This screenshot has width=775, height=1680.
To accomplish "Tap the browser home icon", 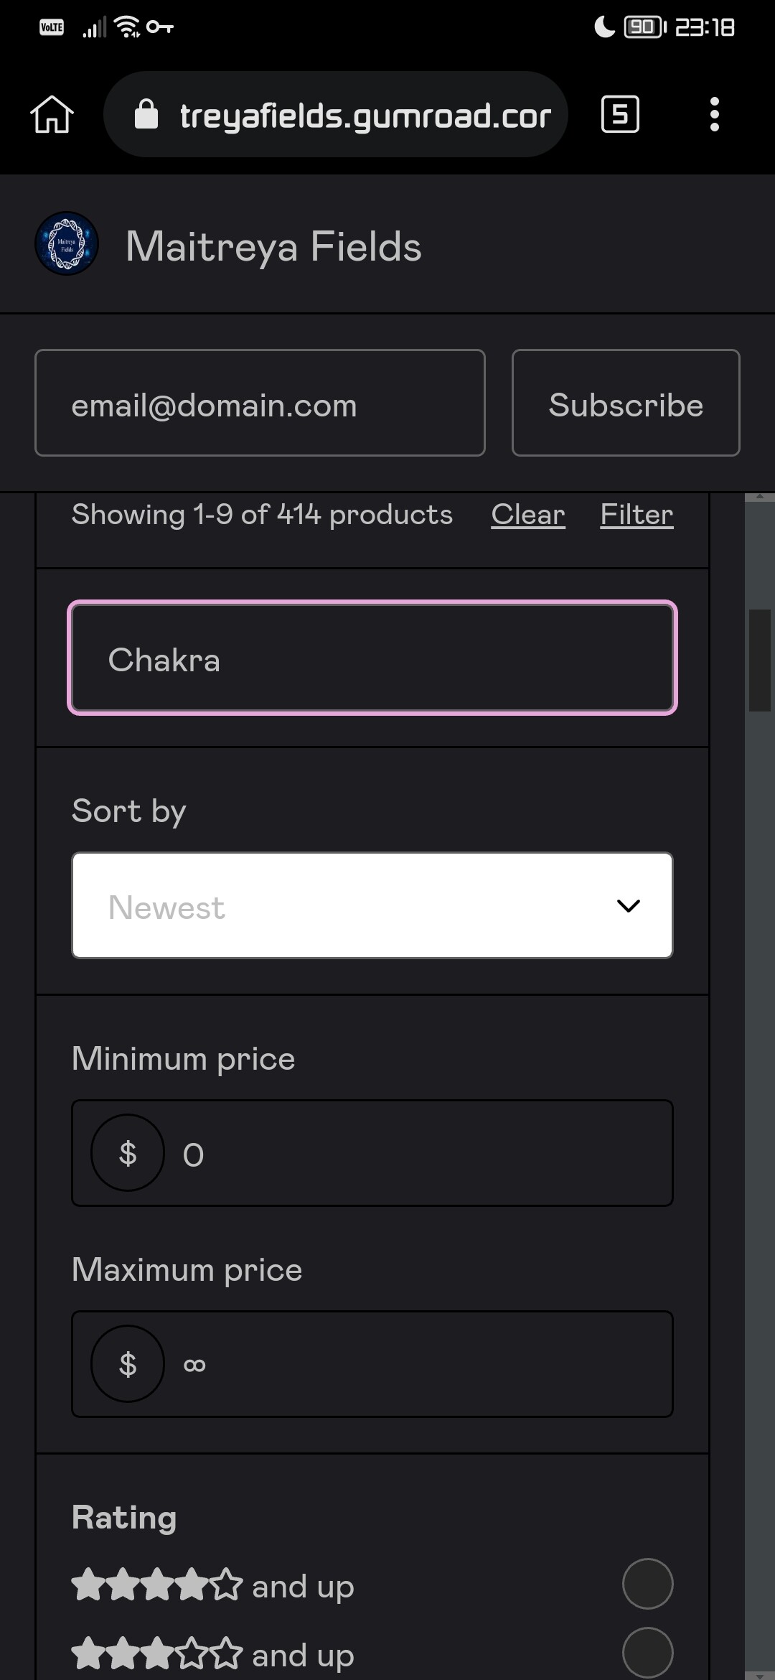I will (x=52, y=115).
